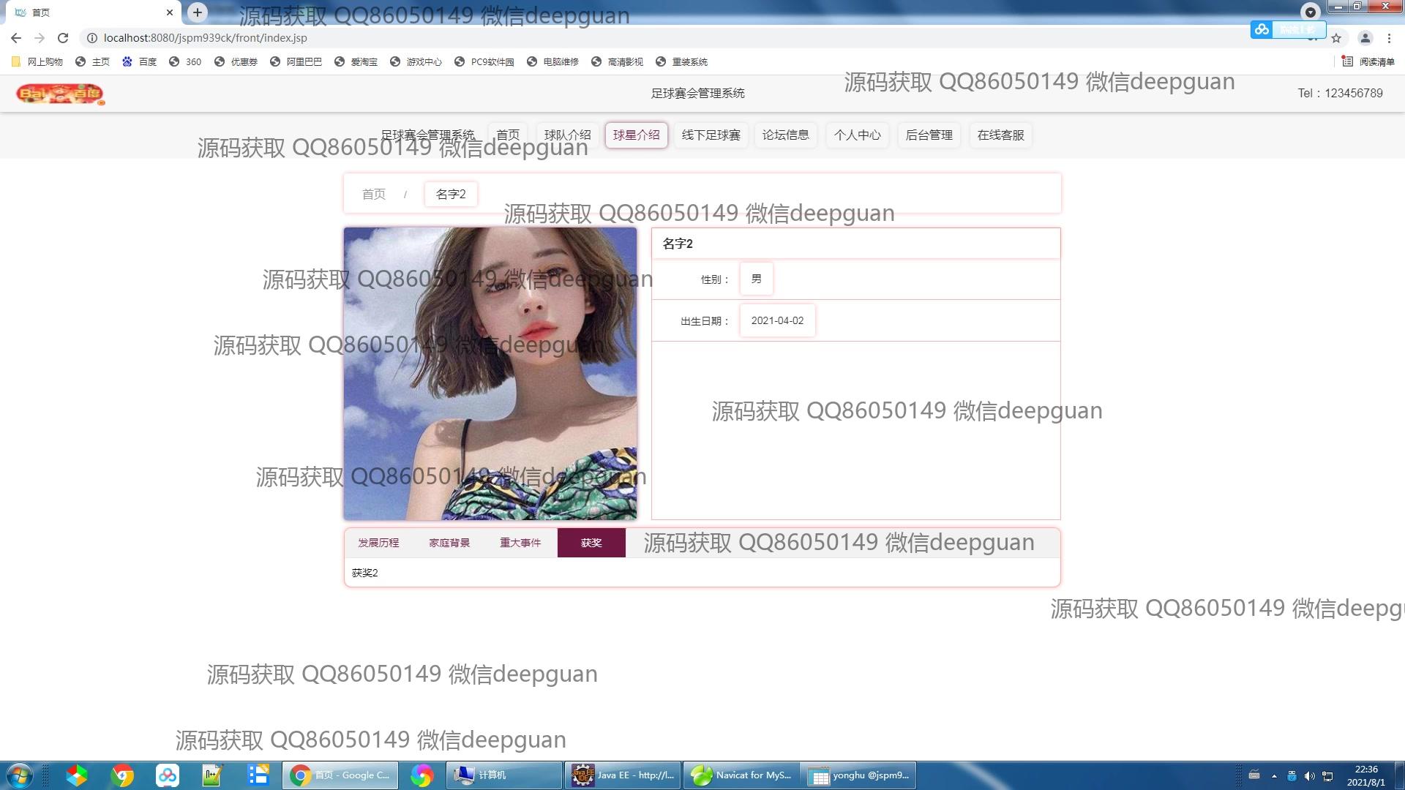Click the browser reload icon
The image size is (1405, 790).
[63, 38]
